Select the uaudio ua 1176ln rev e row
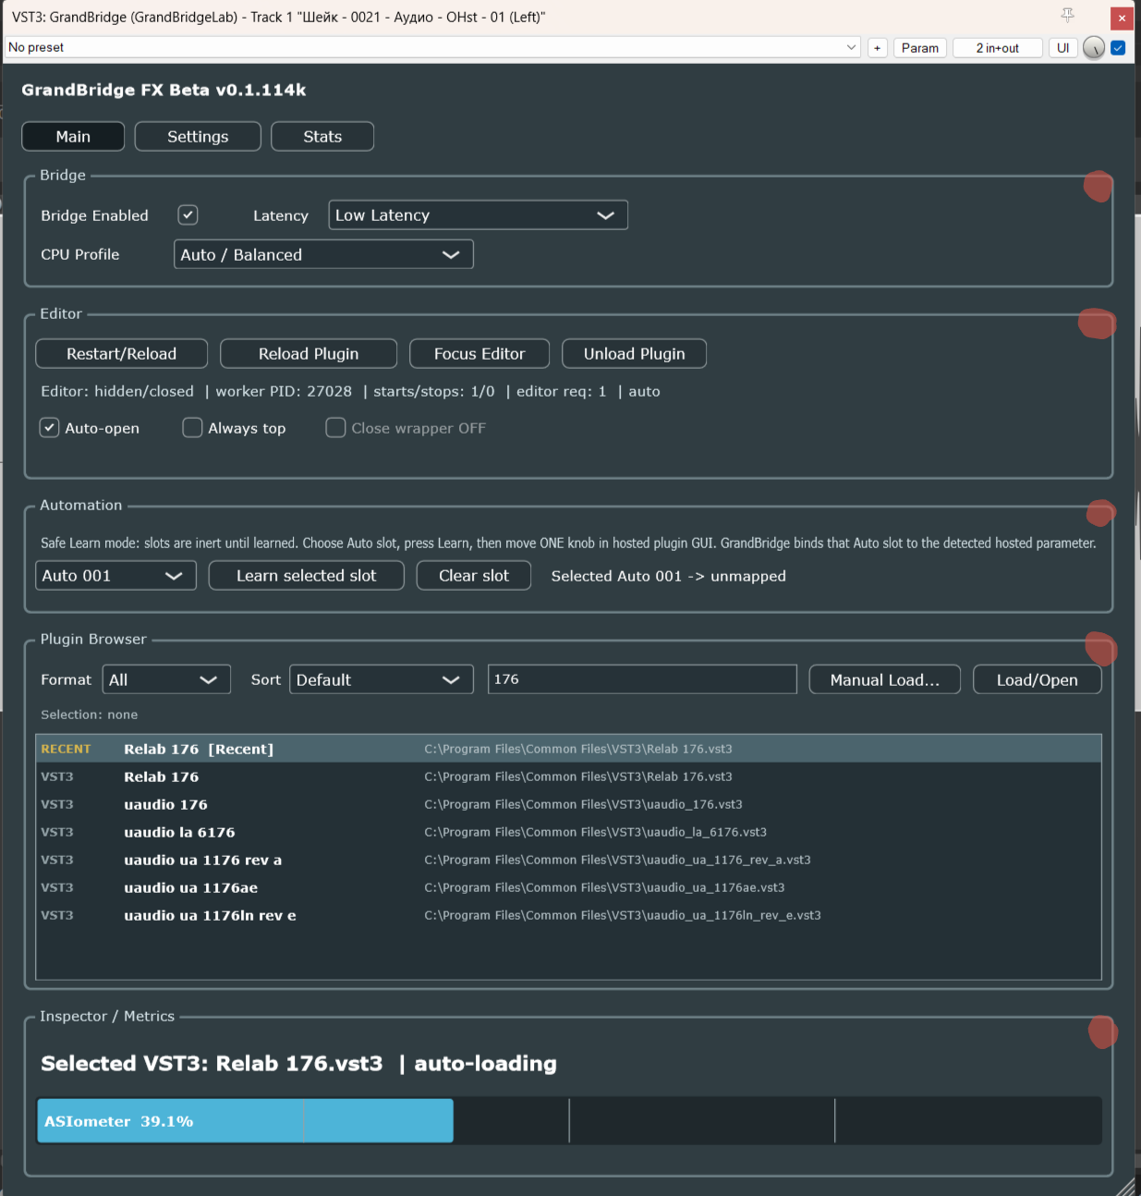Viewport: 1141px width, 1196px height. 569,915
